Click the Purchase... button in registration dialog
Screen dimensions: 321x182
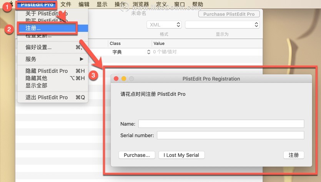pos(137,155)
